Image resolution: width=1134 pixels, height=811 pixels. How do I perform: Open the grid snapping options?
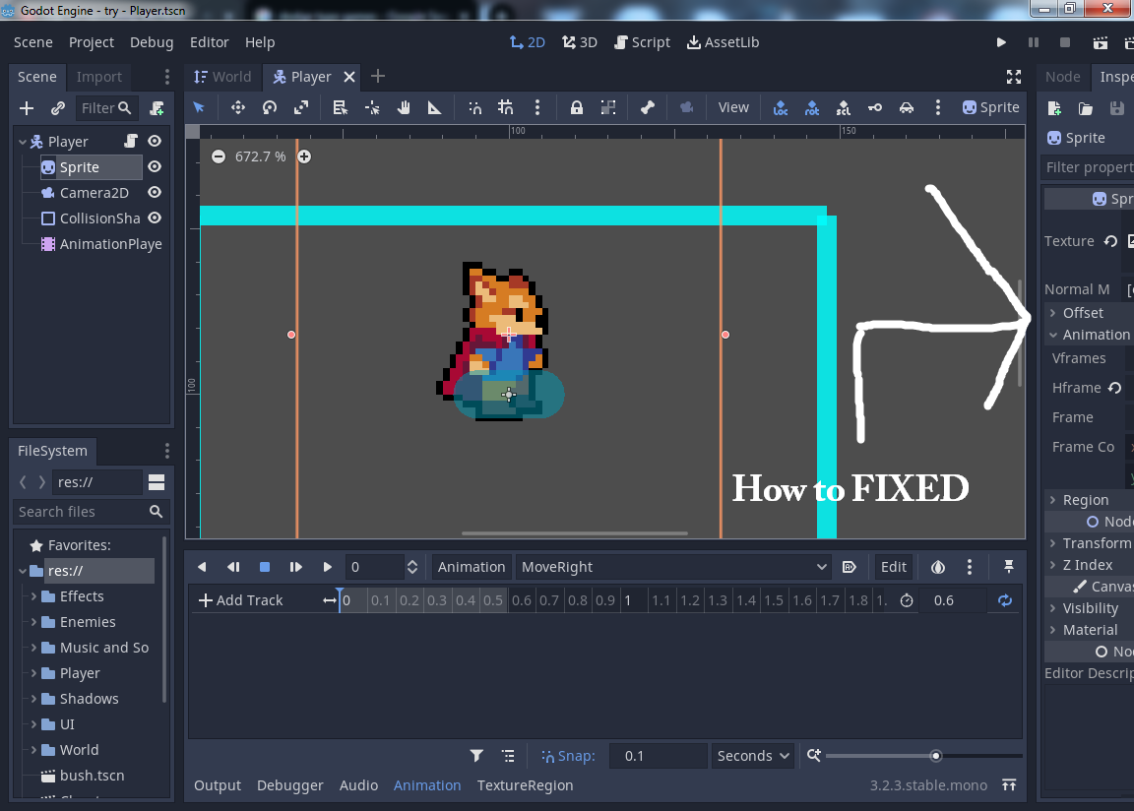tap(538, 107)
